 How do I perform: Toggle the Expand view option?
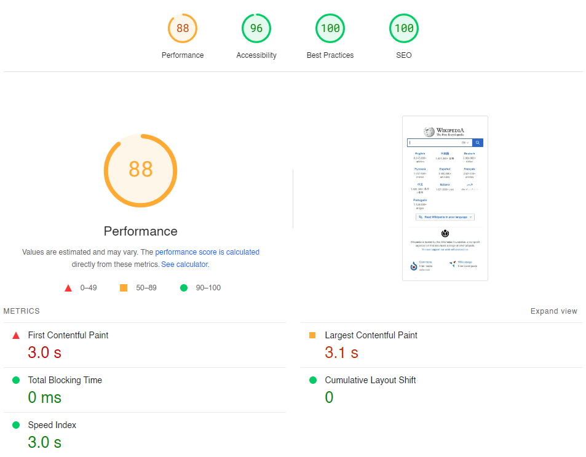click(554, 311)
